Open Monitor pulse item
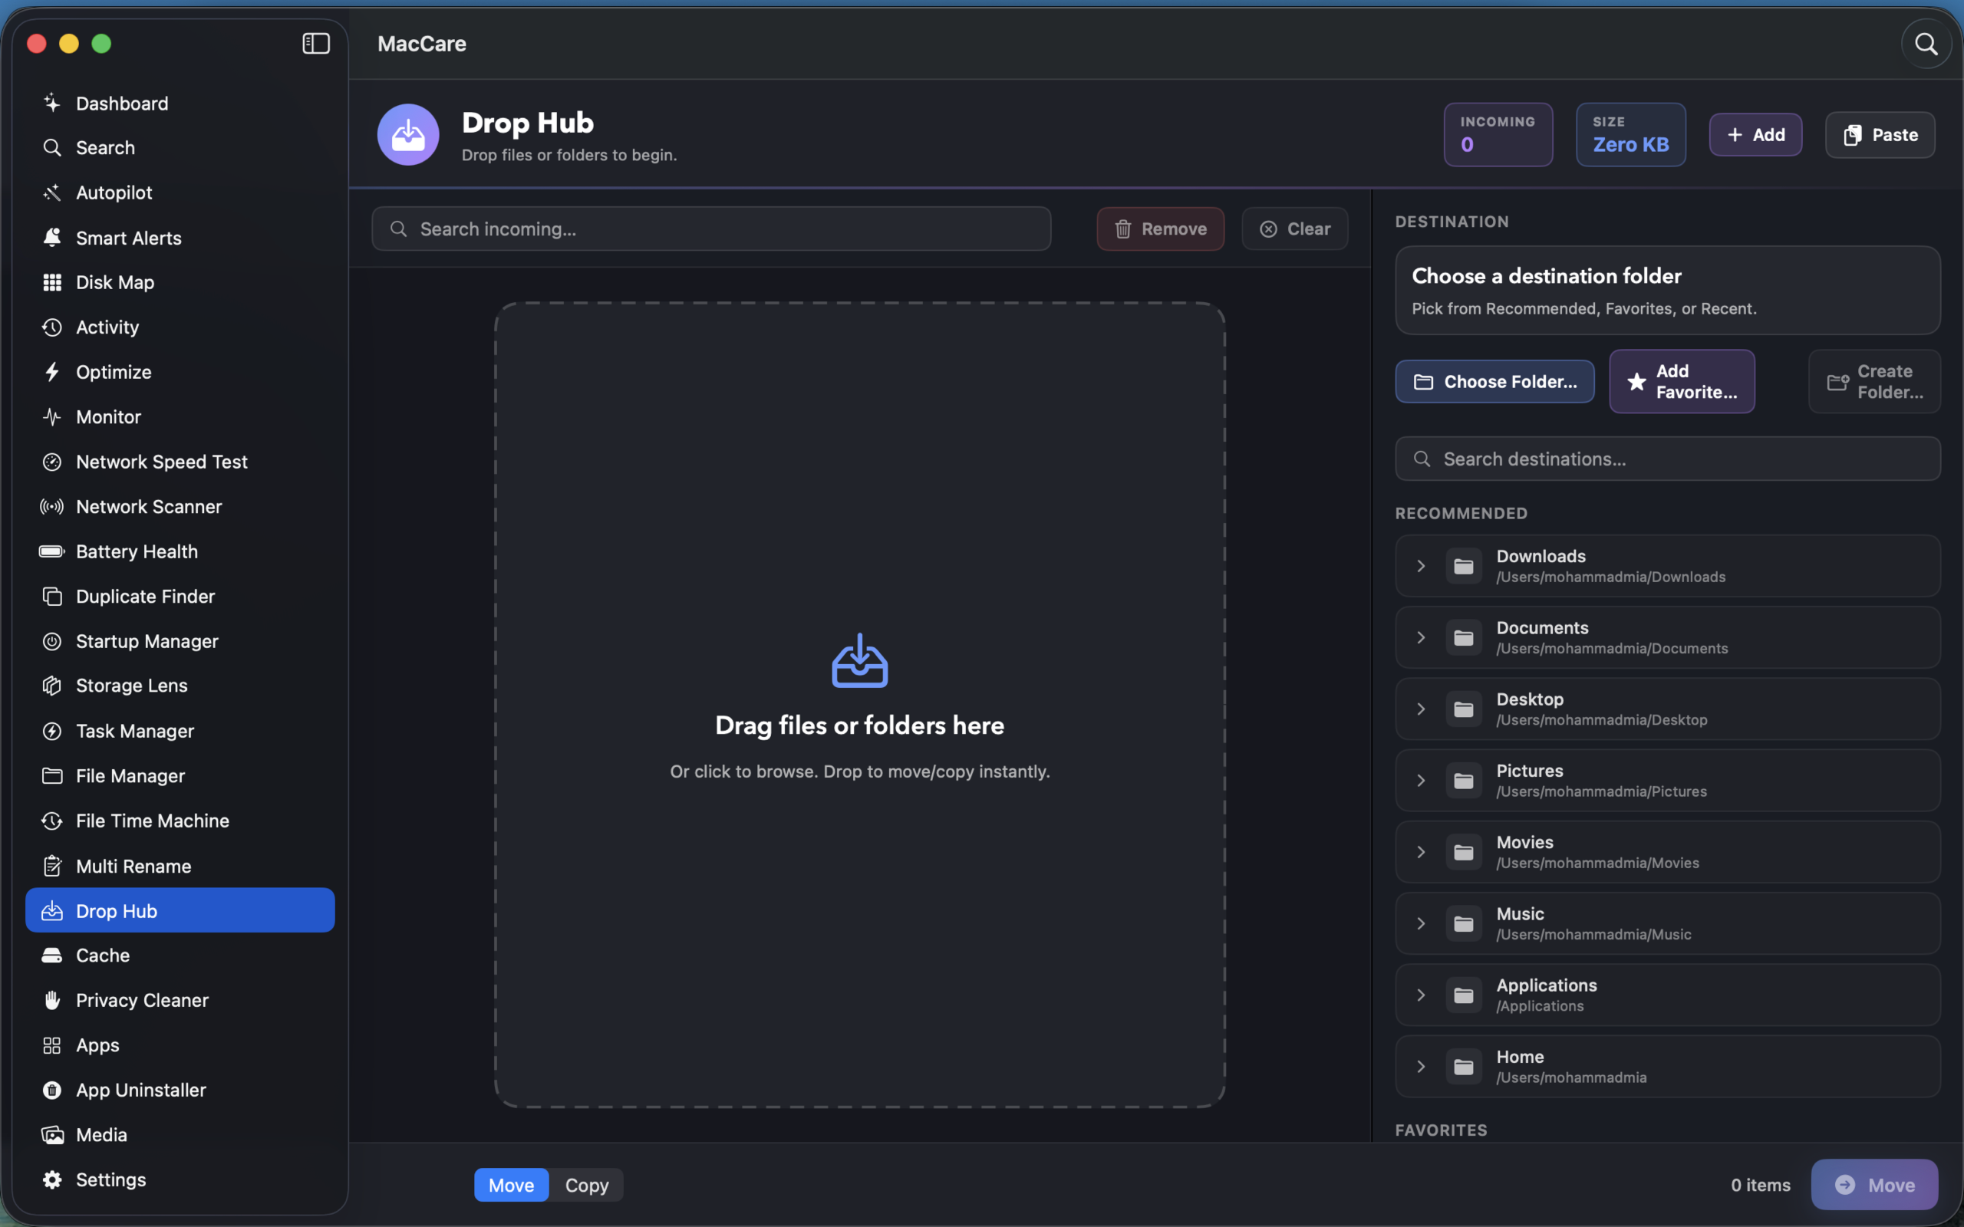The image size is (1964, 1227). tap(180, 417)
